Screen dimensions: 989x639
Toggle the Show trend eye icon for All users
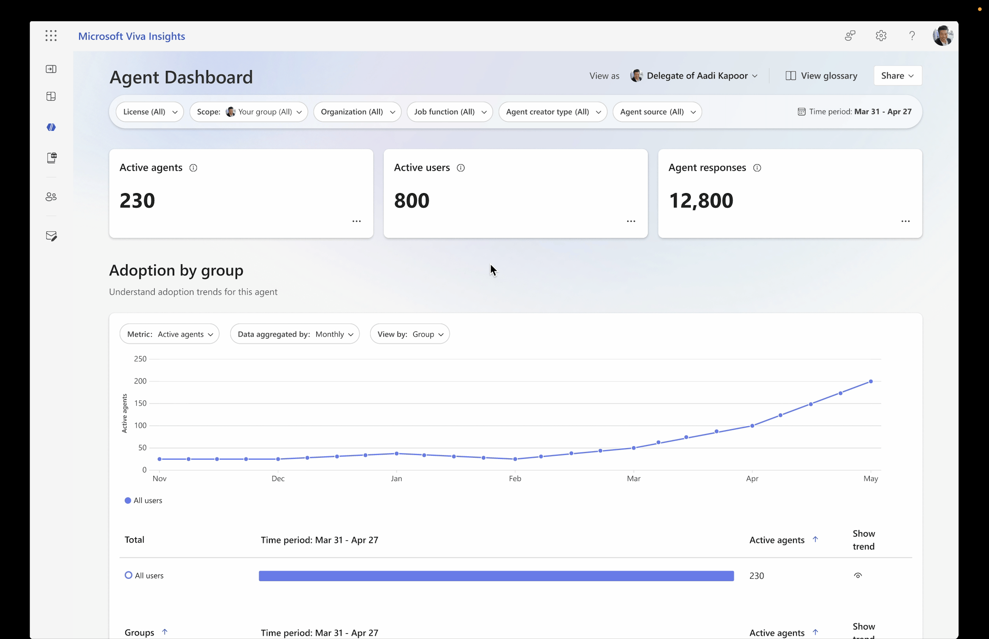pyautogui.click(x=858, y=575)
